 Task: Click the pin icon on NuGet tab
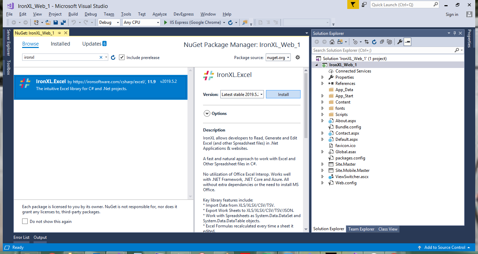tap(59, 33)
